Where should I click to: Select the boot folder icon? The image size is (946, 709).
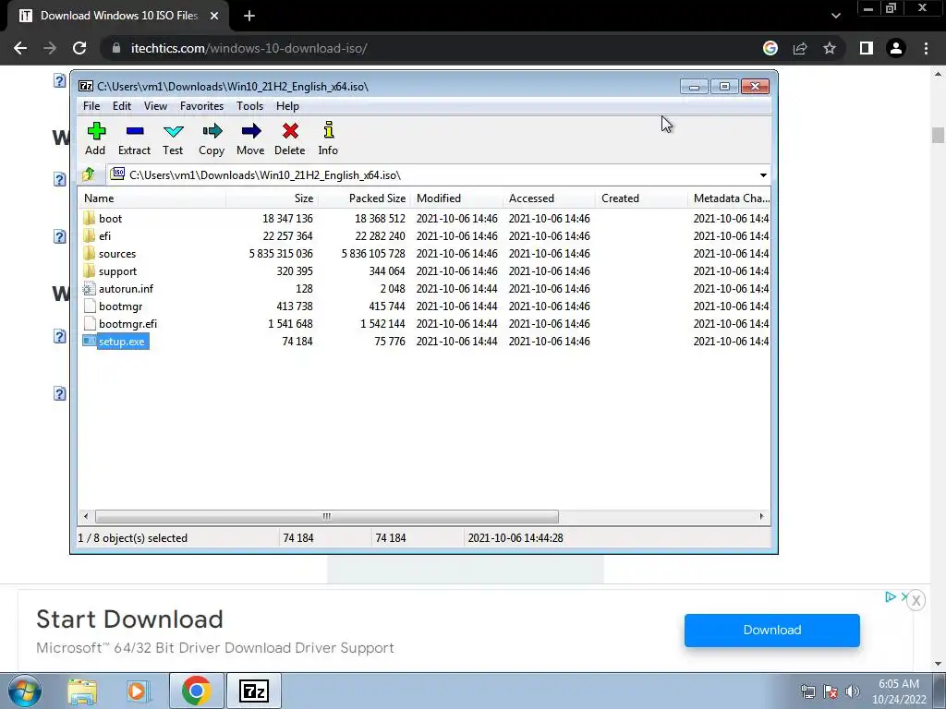90,218
